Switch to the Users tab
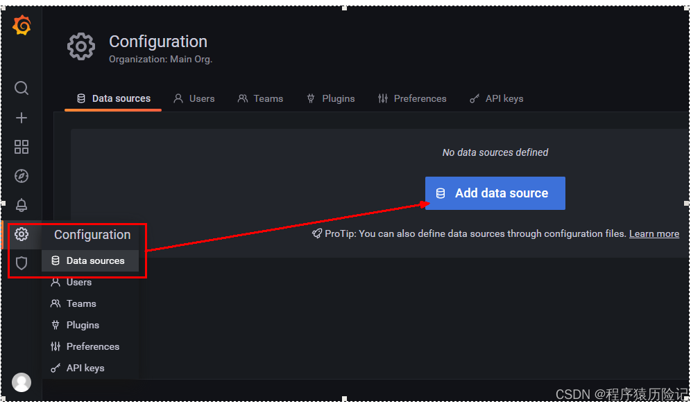700x408 pixels. click(194, 98)
